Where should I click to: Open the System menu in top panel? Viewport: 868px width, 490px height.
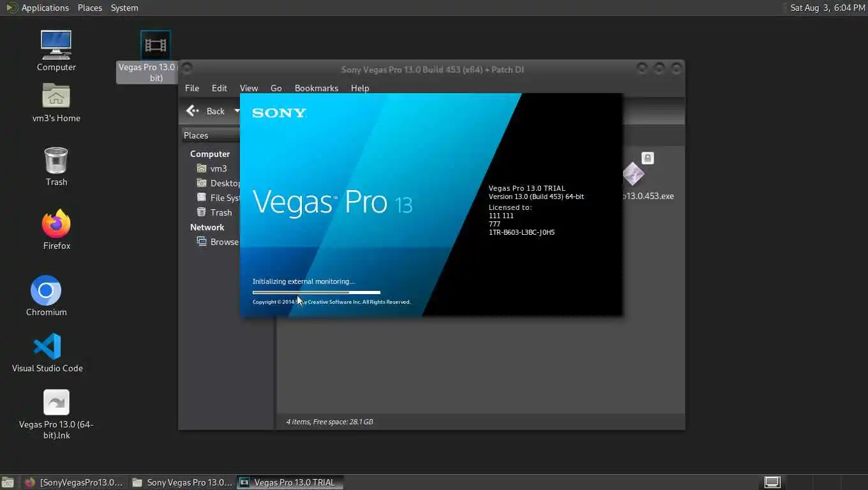tap(124, 8)
